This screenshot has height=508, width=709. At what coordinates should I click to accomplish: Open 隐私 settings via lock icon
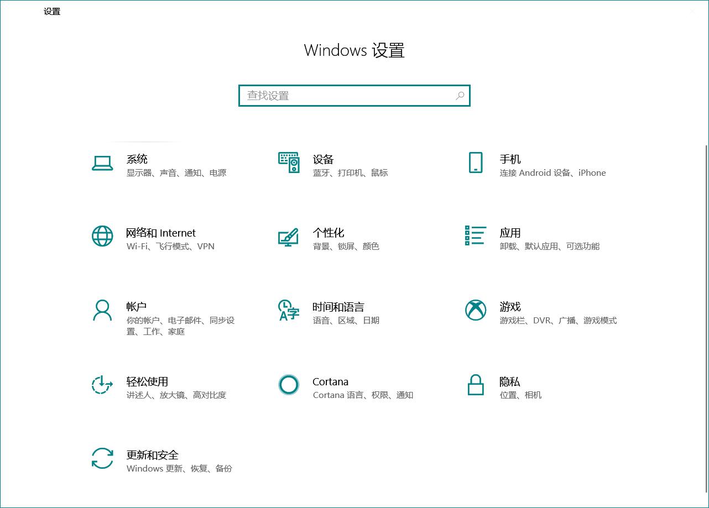[x=475, y=385]
